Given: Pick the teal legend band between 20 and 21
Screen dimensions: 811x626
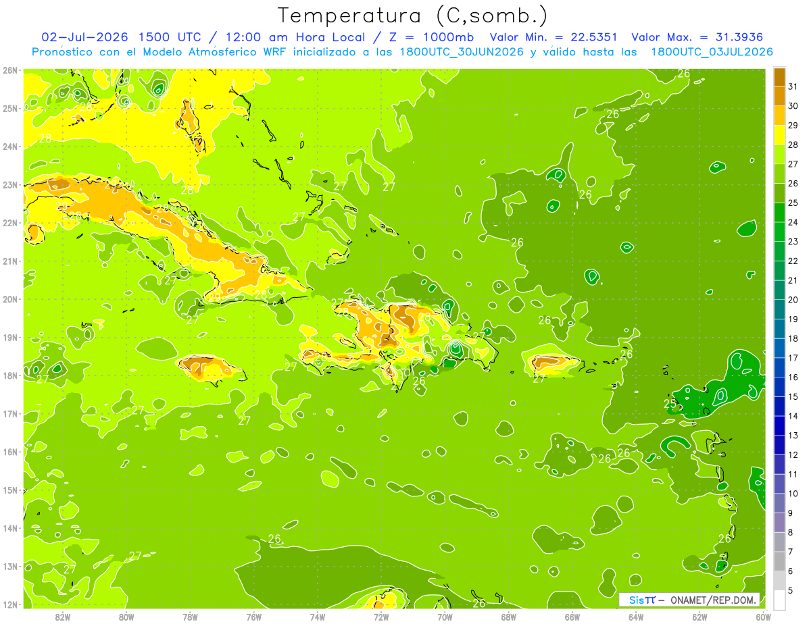Looking at the screenshot, I should click(779, 290).
